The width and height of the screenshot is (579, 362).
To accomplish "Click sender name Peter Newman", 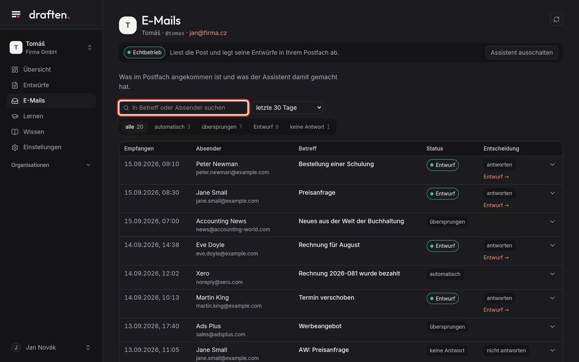I will (x=217, y=164).
